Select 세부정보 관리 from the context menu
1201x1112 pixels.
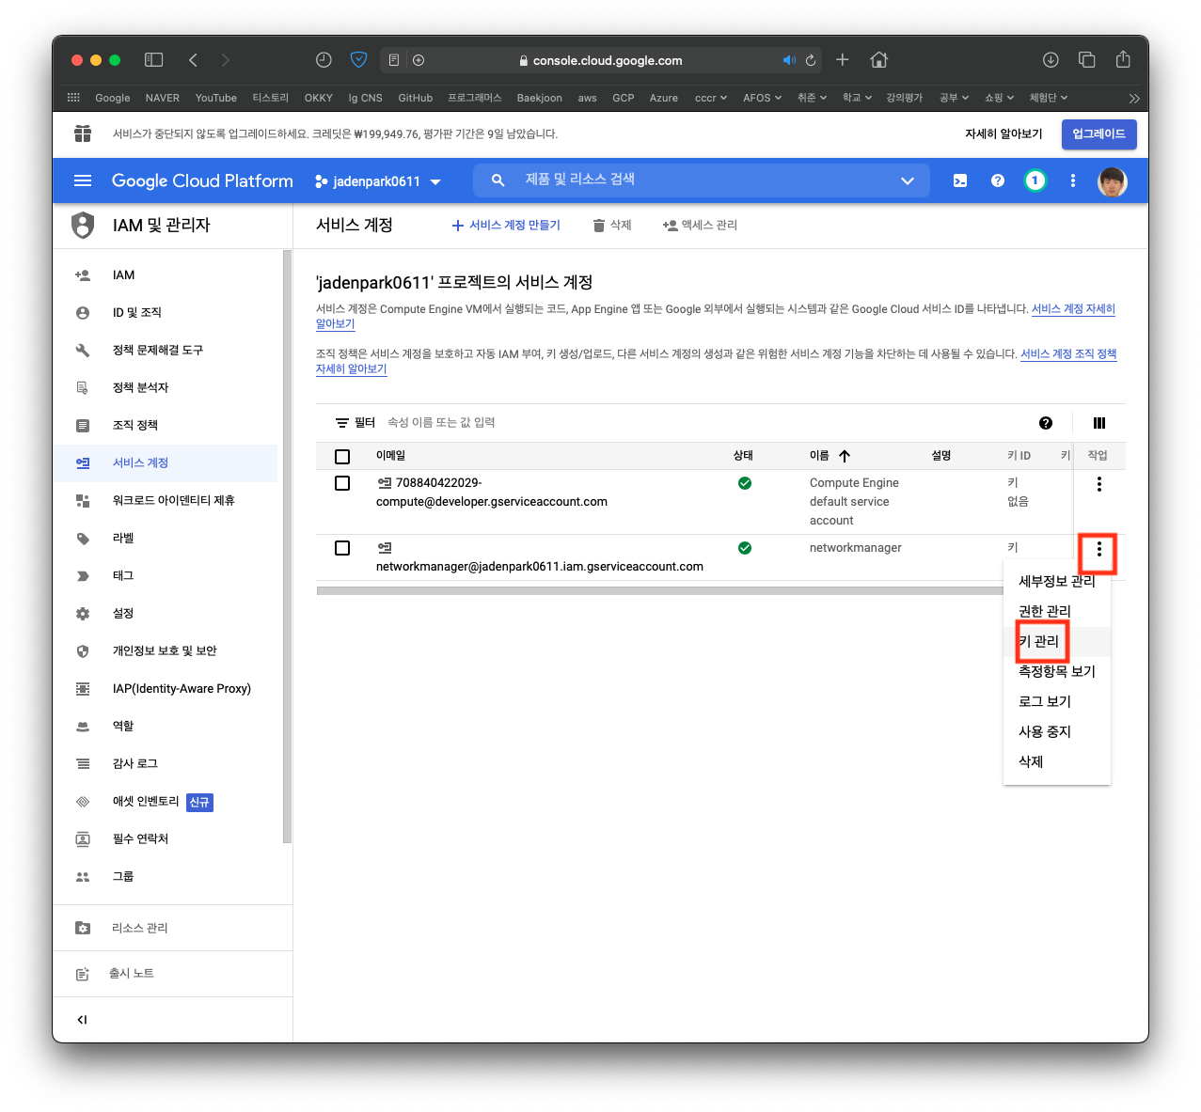click(x=1057, y=582)
